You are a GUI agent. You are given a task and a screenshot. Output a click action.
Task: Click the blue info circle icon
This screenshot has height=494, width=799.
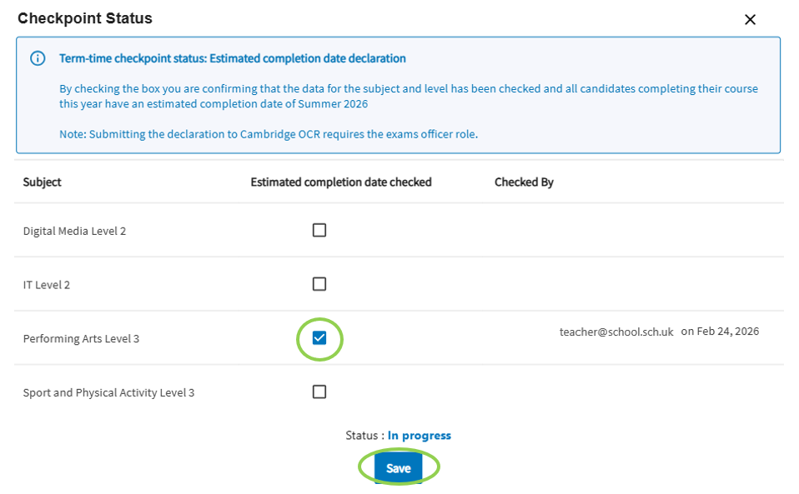tap(38, 58)
